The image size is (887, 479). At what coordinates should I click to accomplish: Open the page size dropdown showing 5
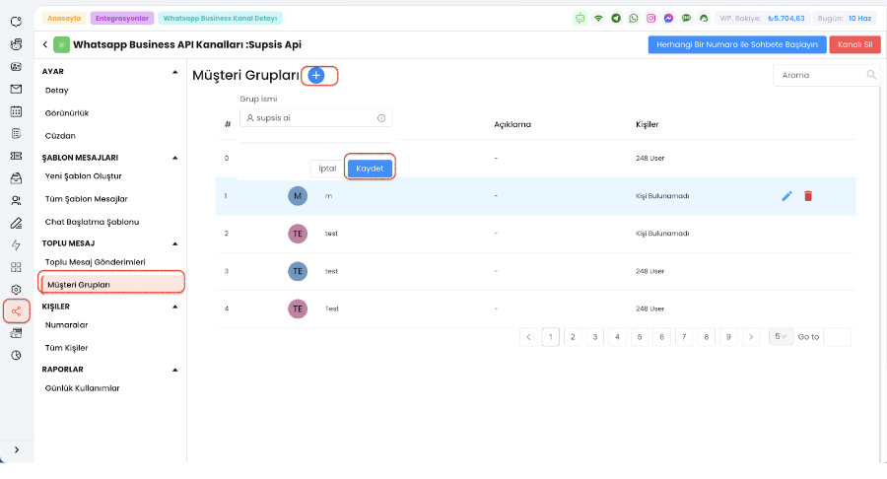click(781, 336)
